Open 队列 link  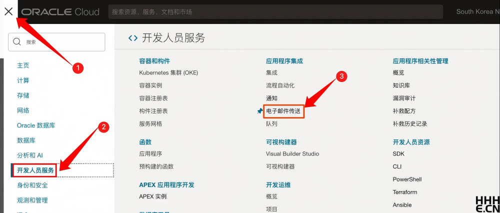[271, 123]
